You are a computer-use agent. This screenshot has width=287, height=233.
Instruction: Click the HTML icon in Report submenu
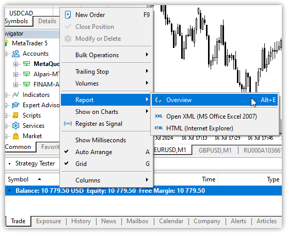point(158,128)
